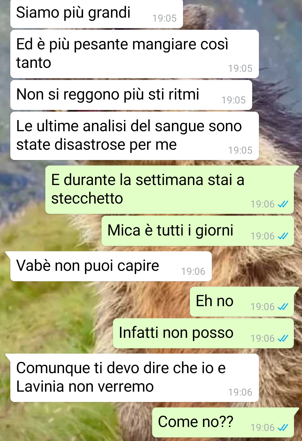Tap the 'Eh no' sent bubble
Image resolution: width=302 pixels, height=441 pixels.
pos(242,301)
